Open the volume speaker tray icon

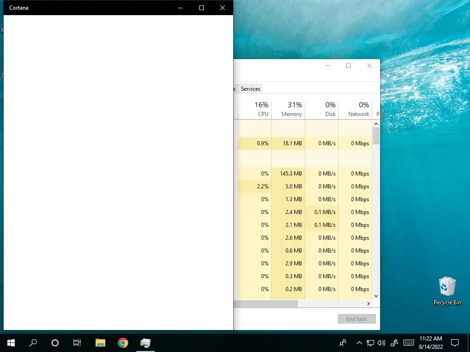(381, 343)
